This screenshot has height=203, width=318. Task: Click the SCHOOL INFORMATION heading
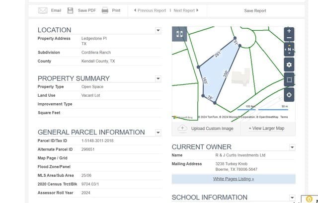coord(210,198)
